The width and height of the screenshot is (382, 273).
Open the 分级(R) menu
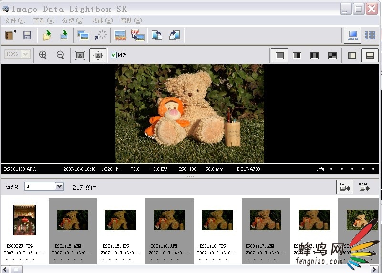72,21
